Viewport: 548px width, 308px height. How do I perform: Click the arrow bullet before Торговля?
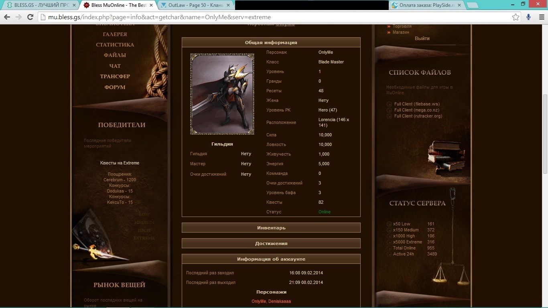(389, 26)
